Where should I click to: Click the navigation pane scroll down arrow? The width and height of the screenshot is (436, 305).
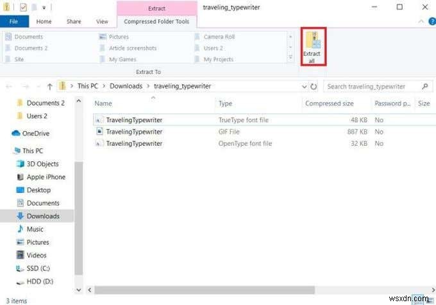coord(79,290)
